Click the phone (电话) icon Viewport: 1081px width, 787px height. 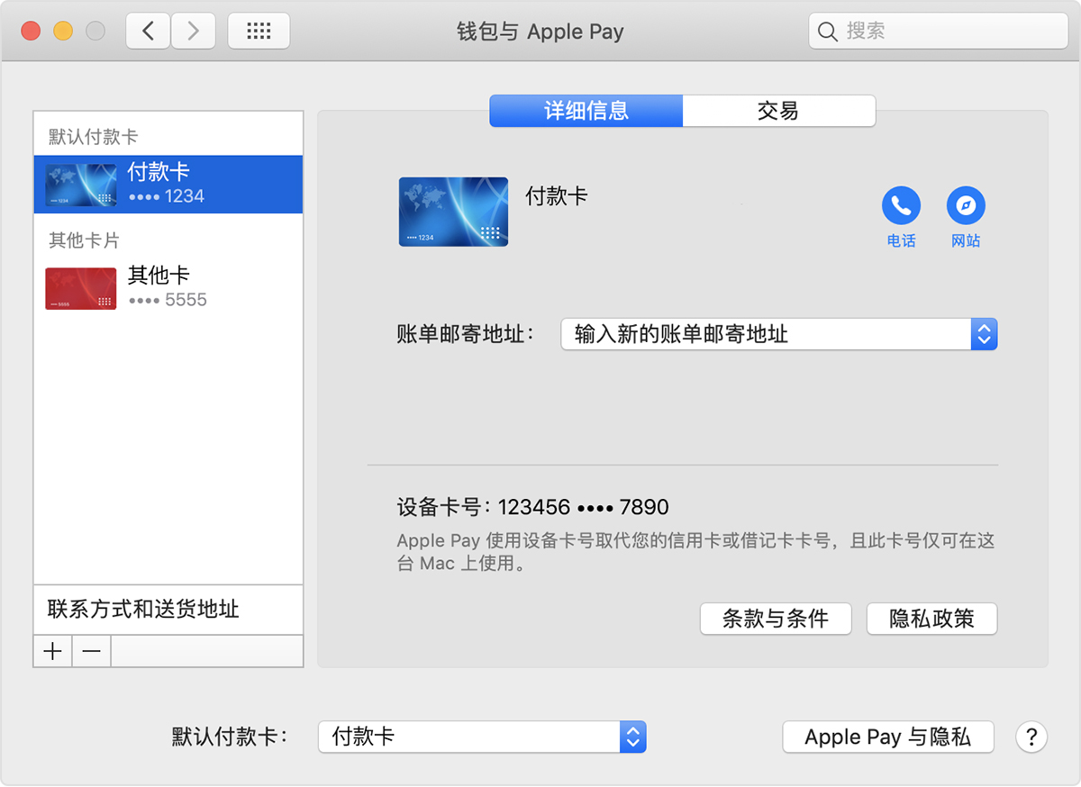coord(901,206)
